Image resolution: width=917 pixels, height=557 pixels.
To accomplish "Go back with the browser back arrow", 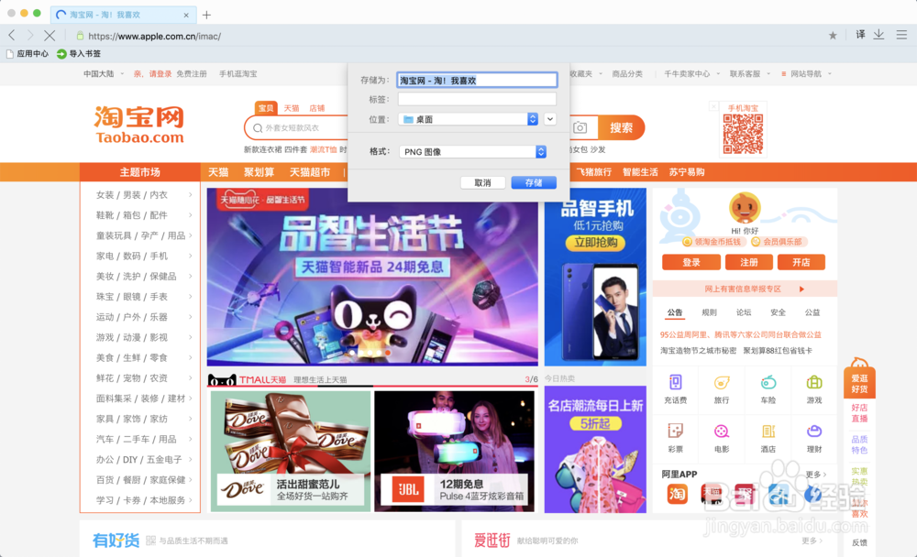I will [12, 36].
